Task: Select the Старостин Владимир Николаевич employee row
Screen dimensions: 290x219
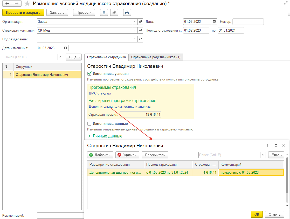Action: pyautogui.click(x=42, y=75)
